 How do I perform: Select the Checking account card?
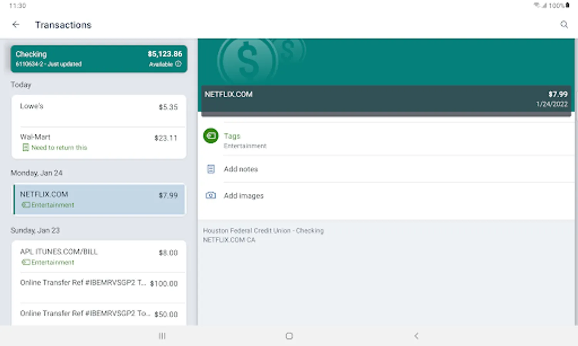[99, 59]
